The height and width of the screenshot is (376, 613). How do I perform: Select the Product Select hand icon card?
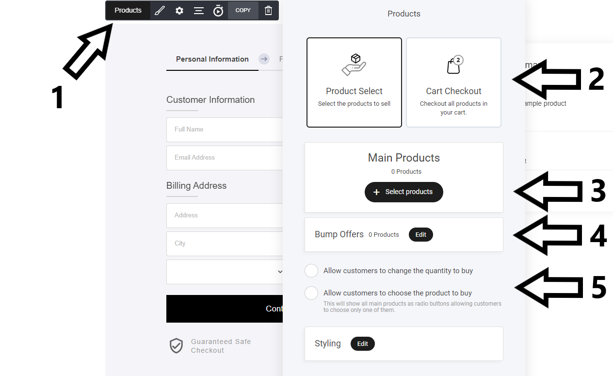pyautogui.click(x=354, y=82)
